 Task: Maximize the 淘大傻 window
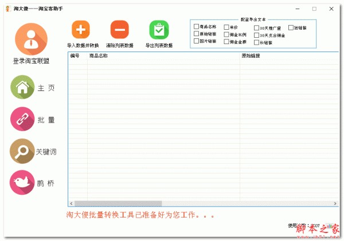click(x=314, y=9)
